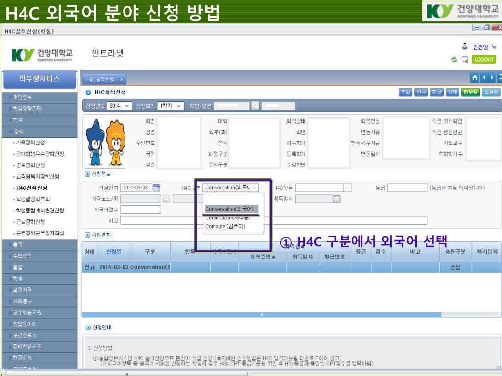Open the 신청학기 1학기 semester dropdown
502x376 pixels.
[171, 106]
